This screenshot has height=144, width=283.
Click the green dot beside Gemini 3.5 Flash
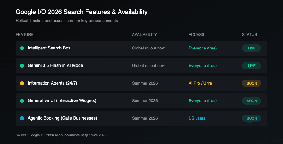click(x=22, y=66)
